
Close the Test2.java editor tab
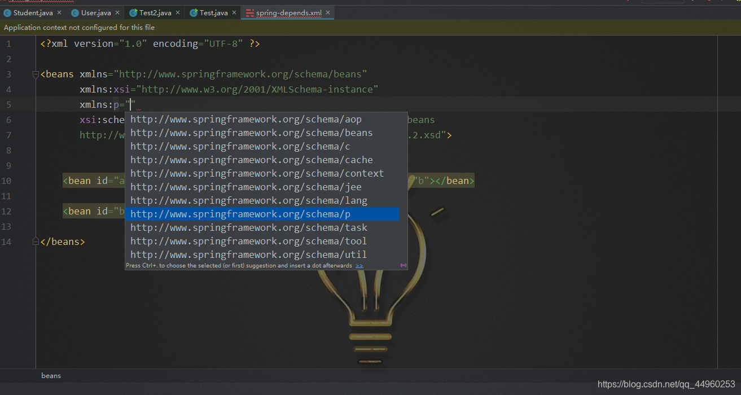pyautogui.click(x=178, y=12)
